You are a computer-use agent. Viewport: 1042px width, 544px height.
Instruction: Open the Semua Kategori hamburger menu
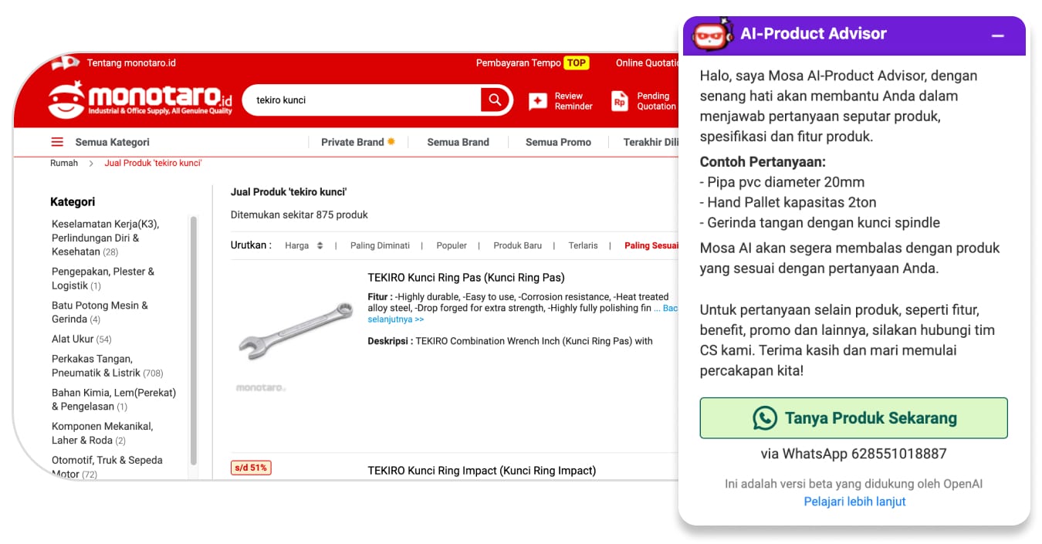[x=57, y=142]
